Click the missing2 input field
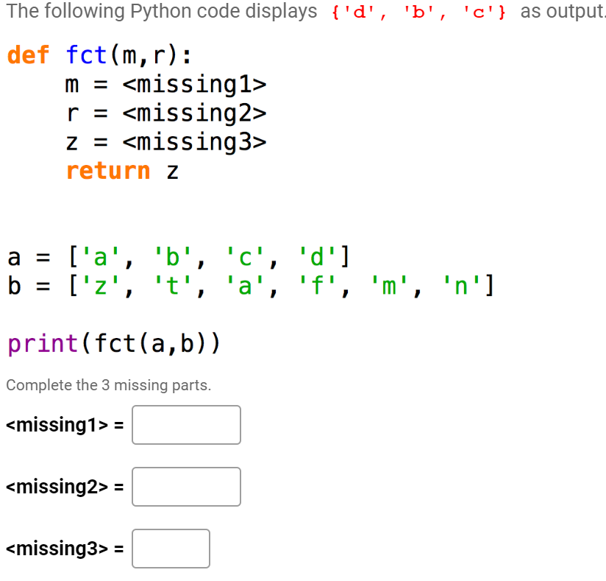Image resolution: width=606 pixels, height=581 pixels. [x=185, y=487]
